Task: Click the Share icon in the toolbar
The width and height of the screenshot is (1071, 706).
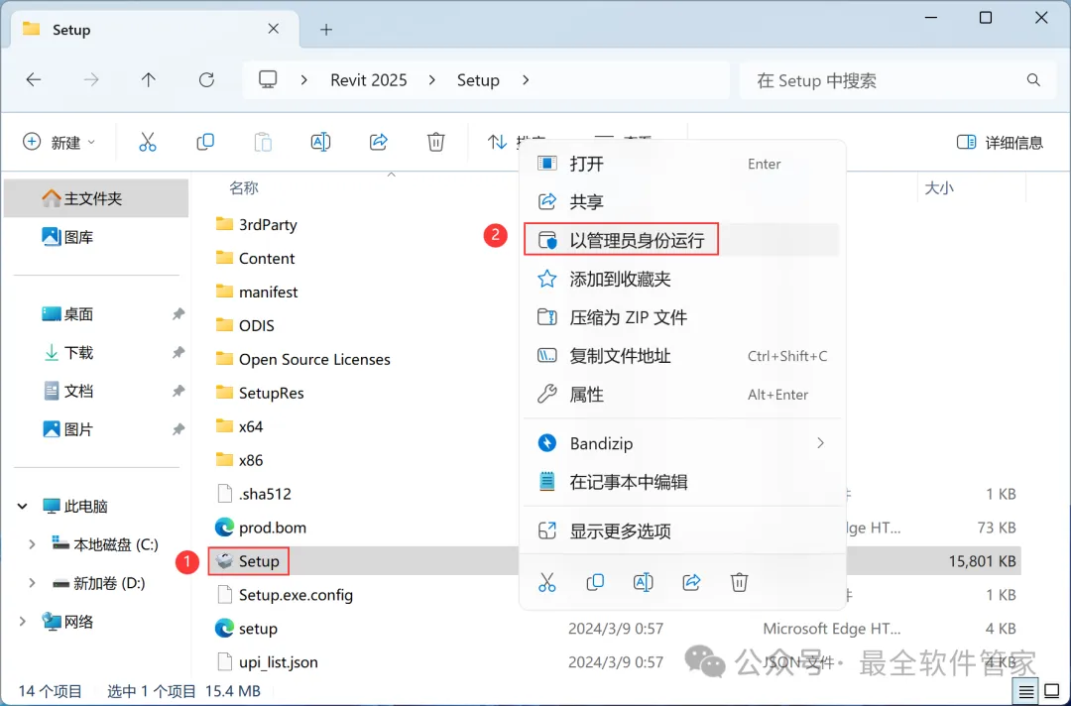Action: click(379, 142)
